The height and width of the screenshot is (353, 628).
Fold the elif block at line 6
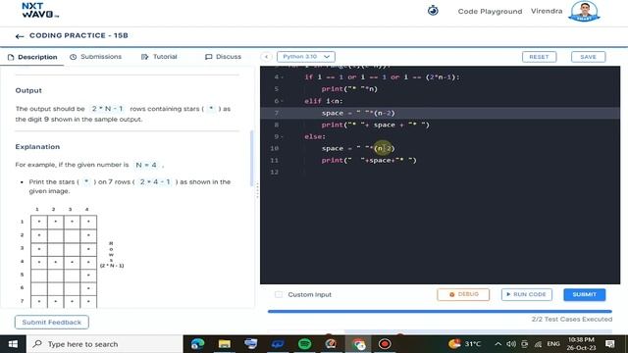[282, 101]
